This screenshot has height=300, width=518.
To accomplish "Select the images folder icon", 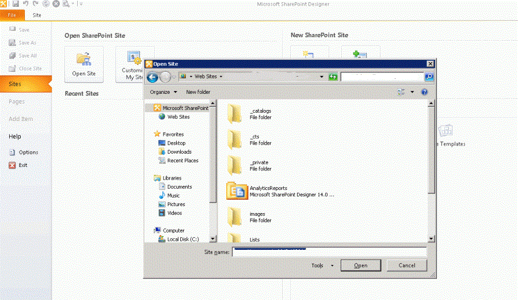I will tap(235, 217).
